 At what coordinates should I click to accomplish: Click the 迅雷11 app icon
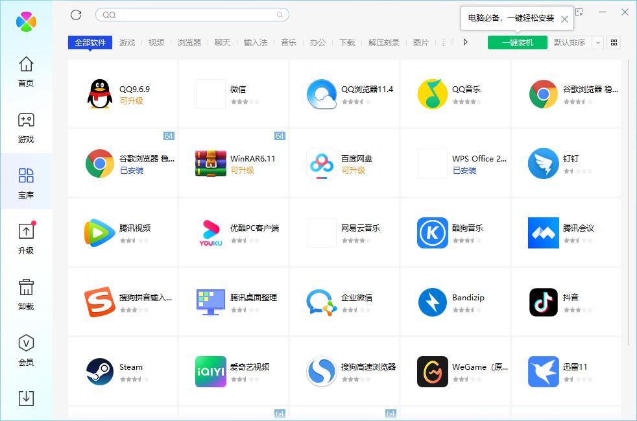544,372
